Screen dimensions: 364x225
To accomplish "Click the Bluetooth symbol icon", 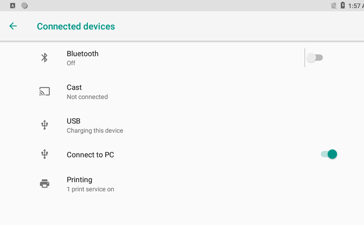I will coord(44,58).
